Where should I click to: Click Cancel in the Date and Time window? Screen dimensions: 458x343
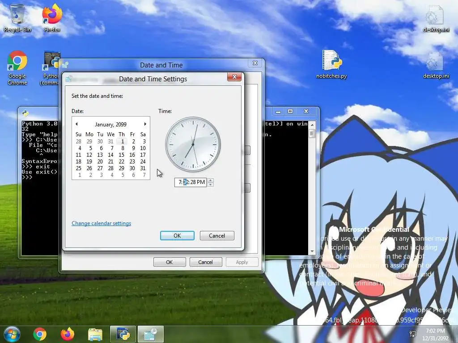(206, 262)
